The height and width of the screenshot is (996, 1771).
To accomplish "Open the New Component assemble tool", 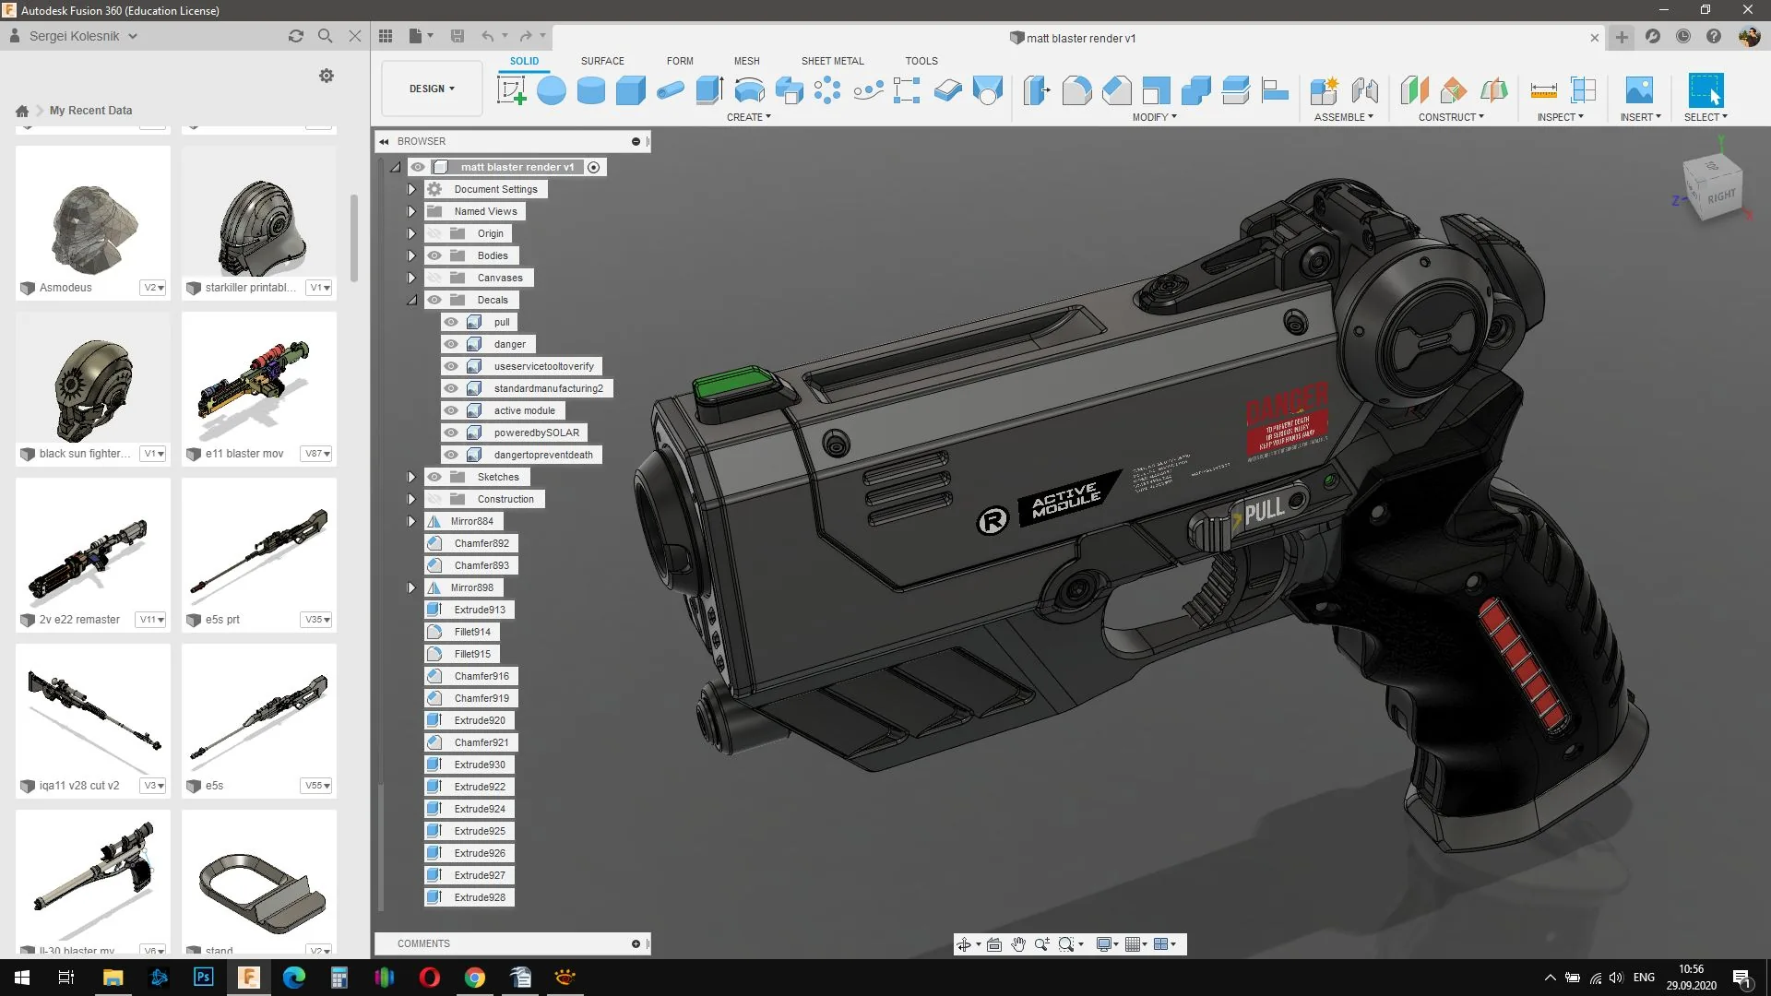I will tap(1325, 90).
